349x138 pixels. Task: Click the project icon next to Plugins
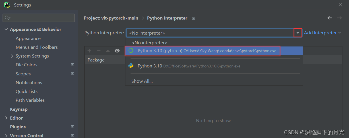coord(72,127)
